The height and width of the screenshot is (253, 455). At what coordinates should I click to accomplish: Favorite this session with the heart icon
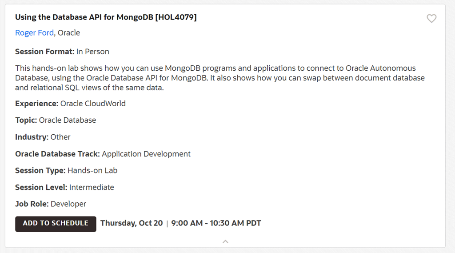tap(431, 19)
